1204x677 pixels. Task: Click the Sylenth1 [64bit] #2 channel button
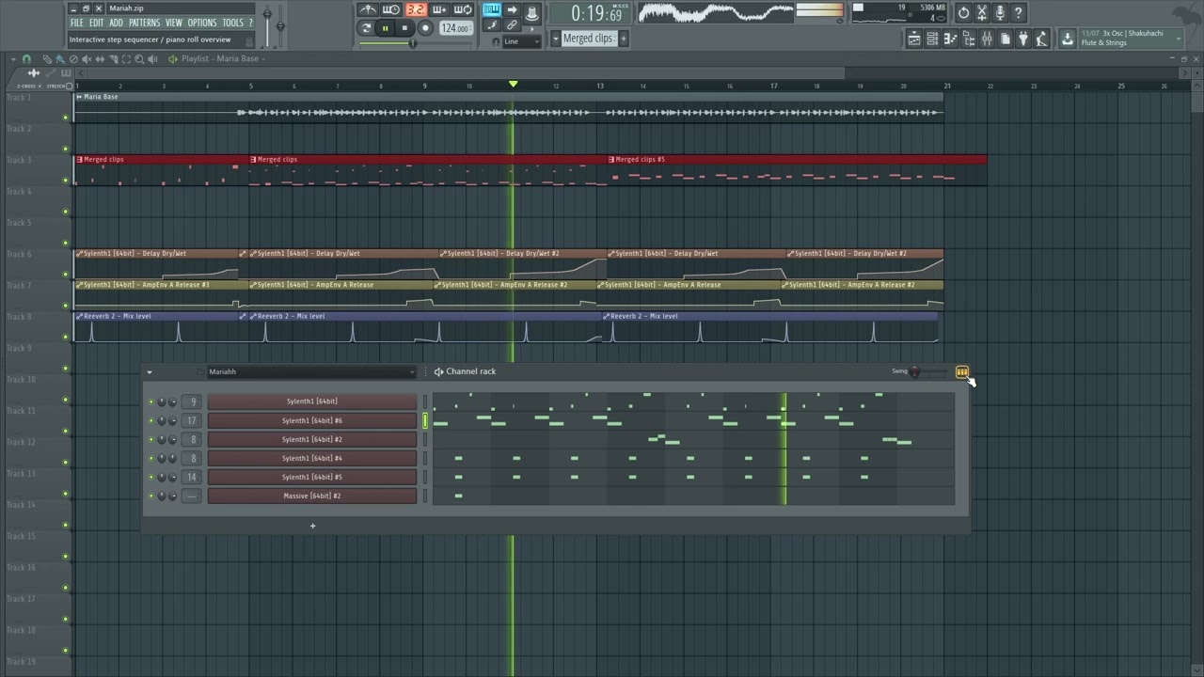[x=311, y=439]
